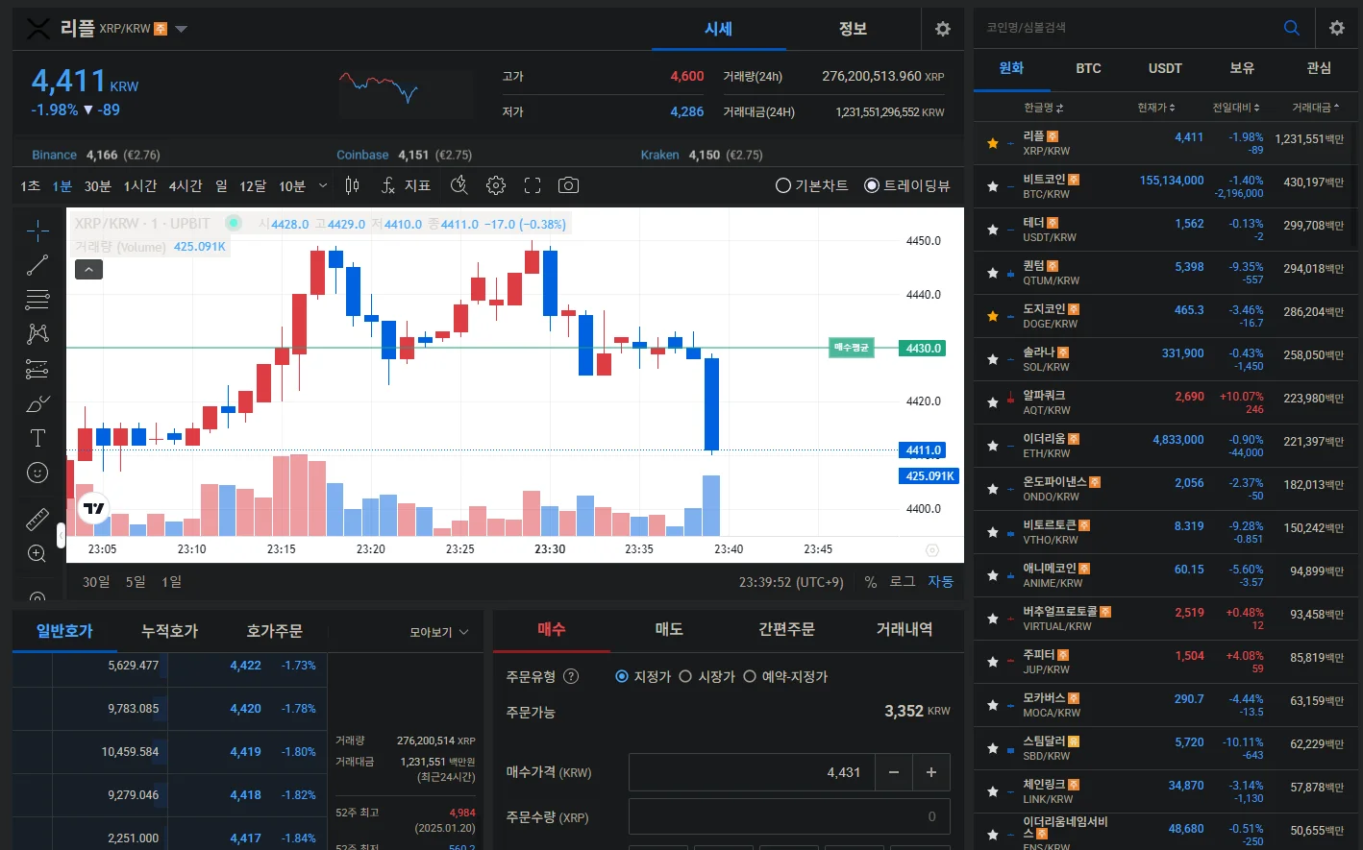Sort coin list by 전일대비
This screenshot has width=1363, height=850.
click(1236, 108)
